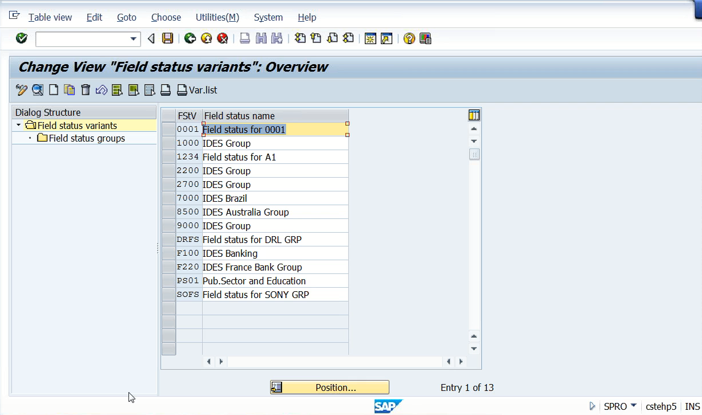Click the IDES Brazil name cell
This screenshot has width=702, height=415.
(275, 198)
